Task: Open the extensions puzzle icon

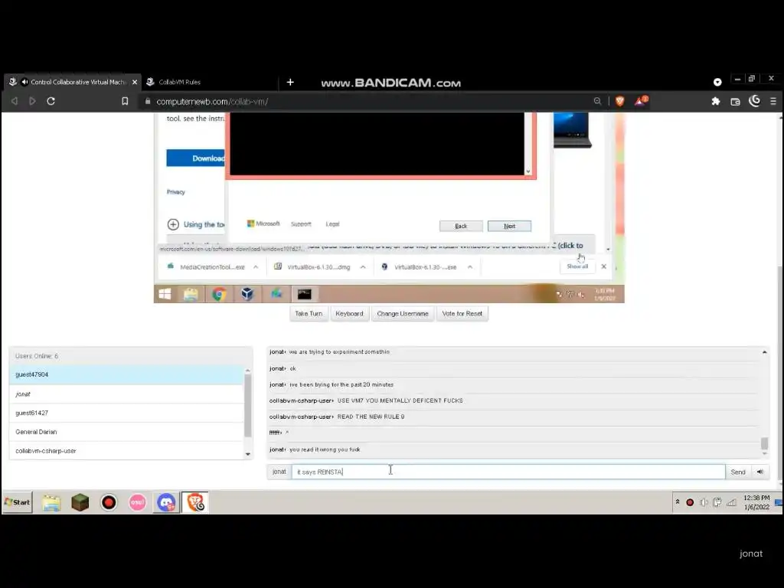Action: [x=716, y=102]
